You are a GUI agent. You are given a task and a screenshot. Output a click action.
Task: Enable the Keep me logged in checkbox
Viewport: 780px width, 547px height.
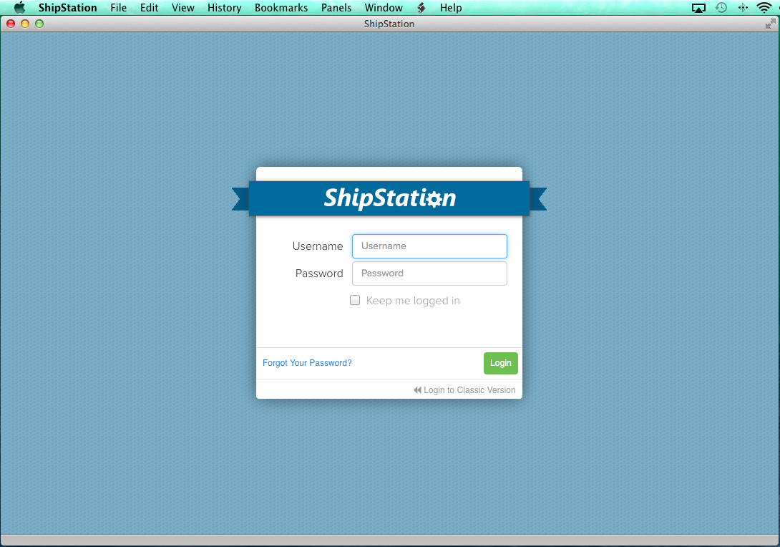355,300
